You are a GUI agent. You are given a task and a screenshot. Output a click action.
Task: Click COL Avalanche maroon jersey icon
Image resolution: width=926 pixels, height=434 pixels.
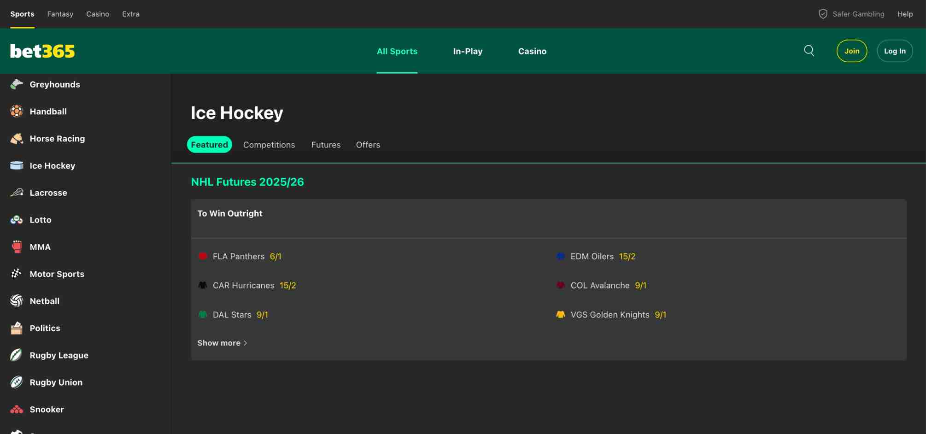(560, 285)
